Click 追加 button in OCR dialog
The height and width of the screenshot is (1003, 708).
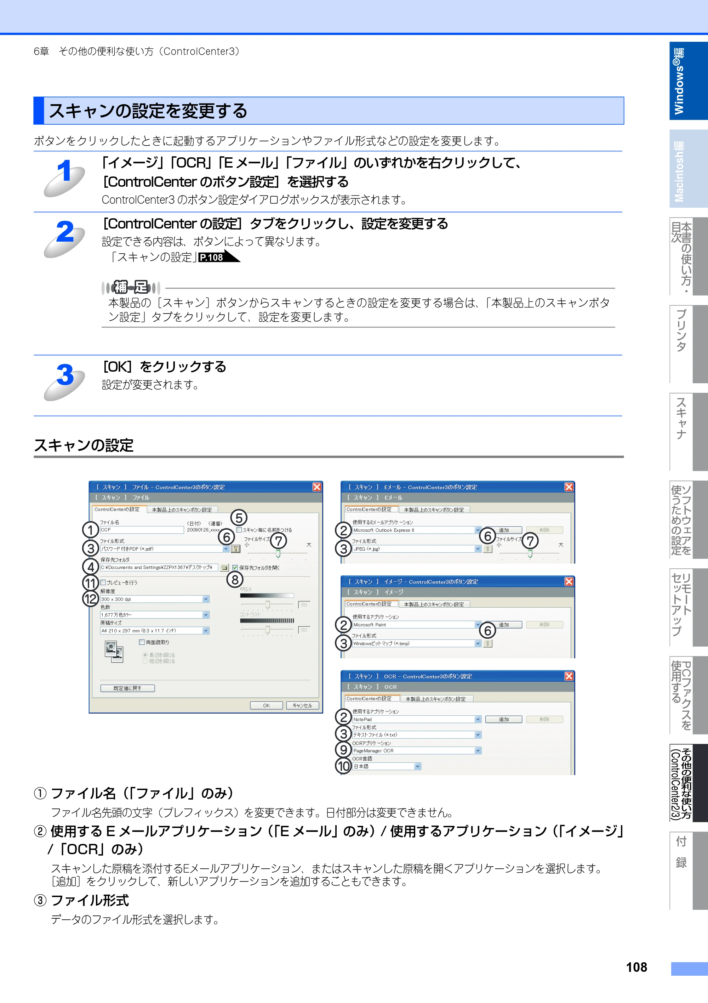tap(504, 720)
